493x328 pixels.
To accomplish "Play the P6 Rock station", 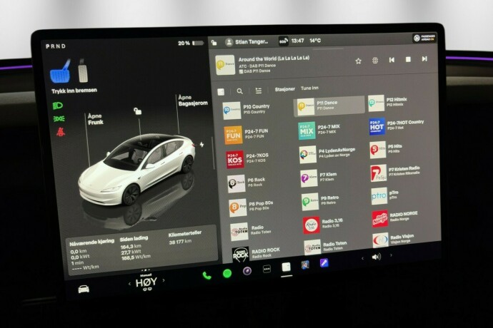I will [247, 183].
